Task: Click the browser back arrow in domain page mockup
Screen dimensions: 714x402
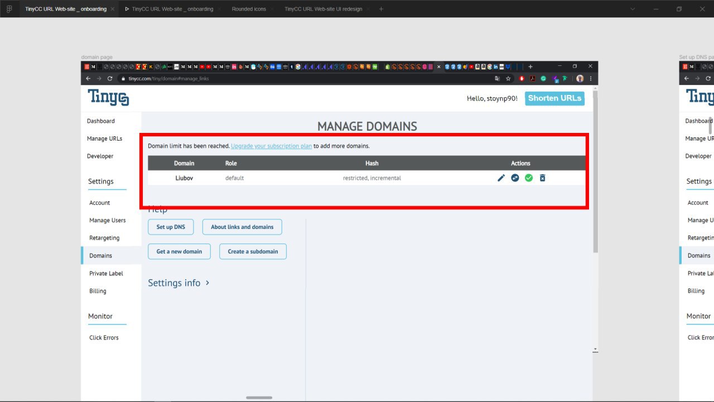Action: (88, 79)
